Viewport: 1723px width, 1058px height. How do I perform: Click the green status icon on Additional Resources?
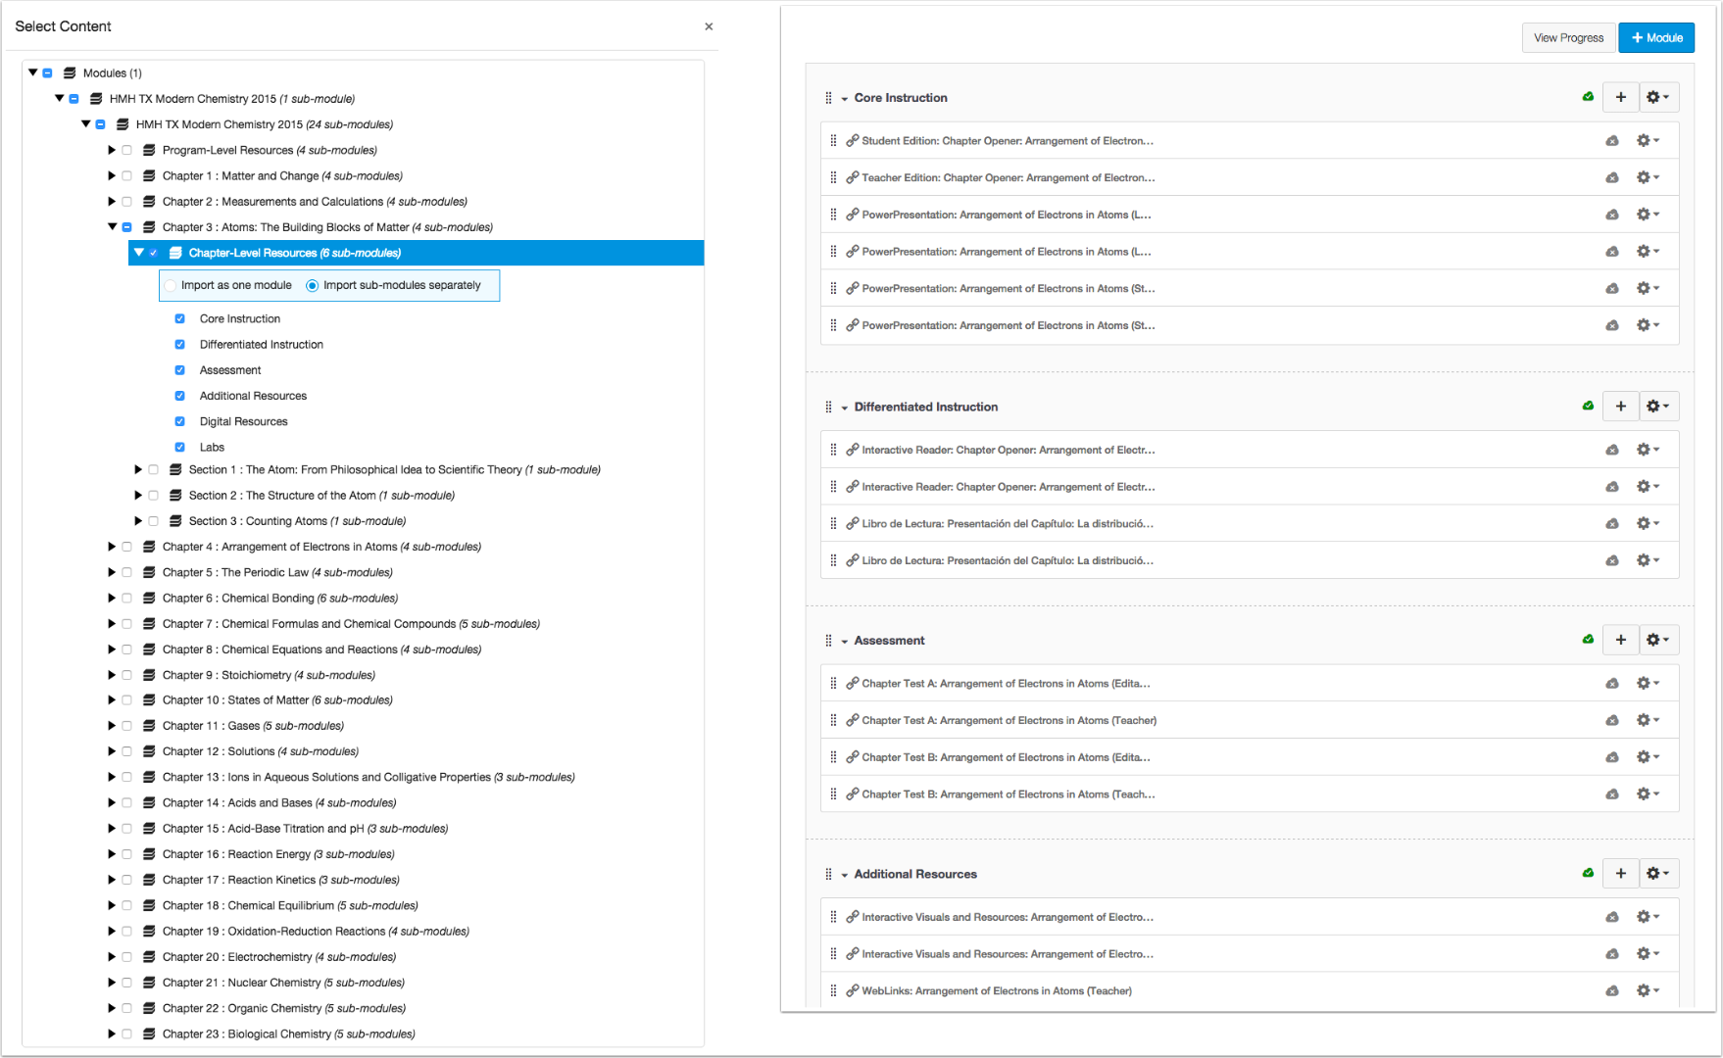tap(1588, 873)
